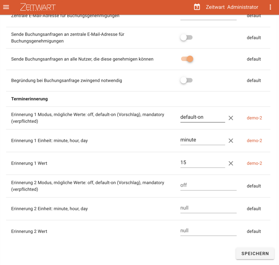The height and width of the screenshot is (265, 279).
Task: Clear the Erinnerung 1 Einheit value
Action: pyautogui.click(x=231, y=141)
